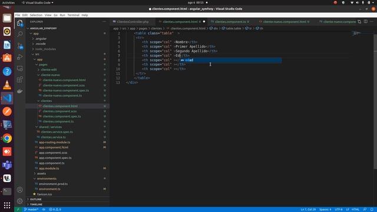Screen dimensions: 377x212
Task: Open the Source Control view
Action: [x=19, y=46]
